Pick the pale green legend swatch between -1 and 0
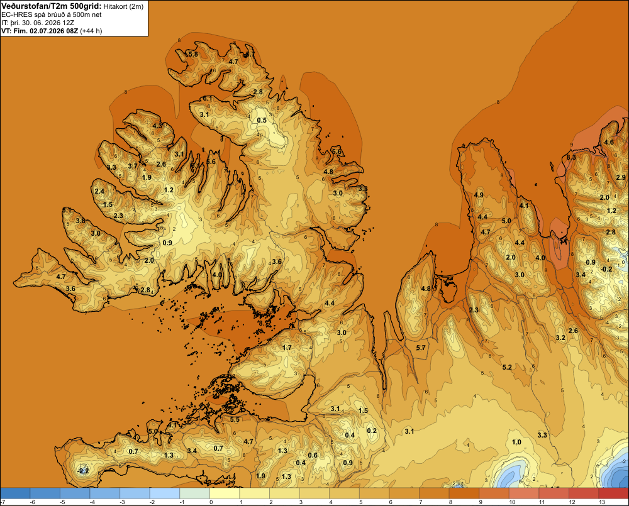Screen dimensions: 629x506 pyautogui.click(x=194, y=493)
